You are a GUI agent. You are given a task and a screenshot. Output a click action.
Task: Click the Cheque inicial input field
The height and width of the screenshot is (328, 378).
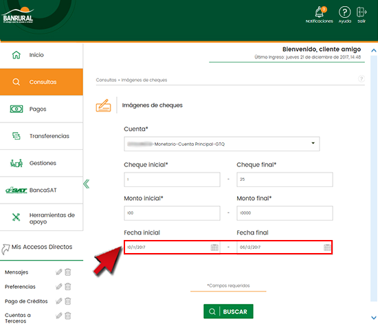tap(172, 179)
